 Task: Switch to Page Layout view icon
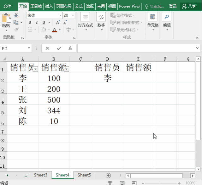[x=122, y=183]
